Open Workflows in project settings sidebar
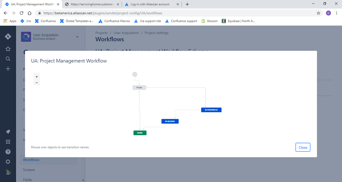Image resolution: width=342 pixels, height=182 pixels. click(31, 160)
